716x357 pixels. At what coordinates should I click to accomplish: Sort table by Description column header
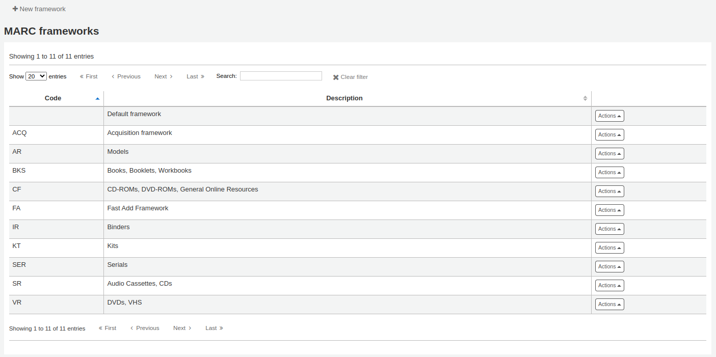(x=347, y=98)
